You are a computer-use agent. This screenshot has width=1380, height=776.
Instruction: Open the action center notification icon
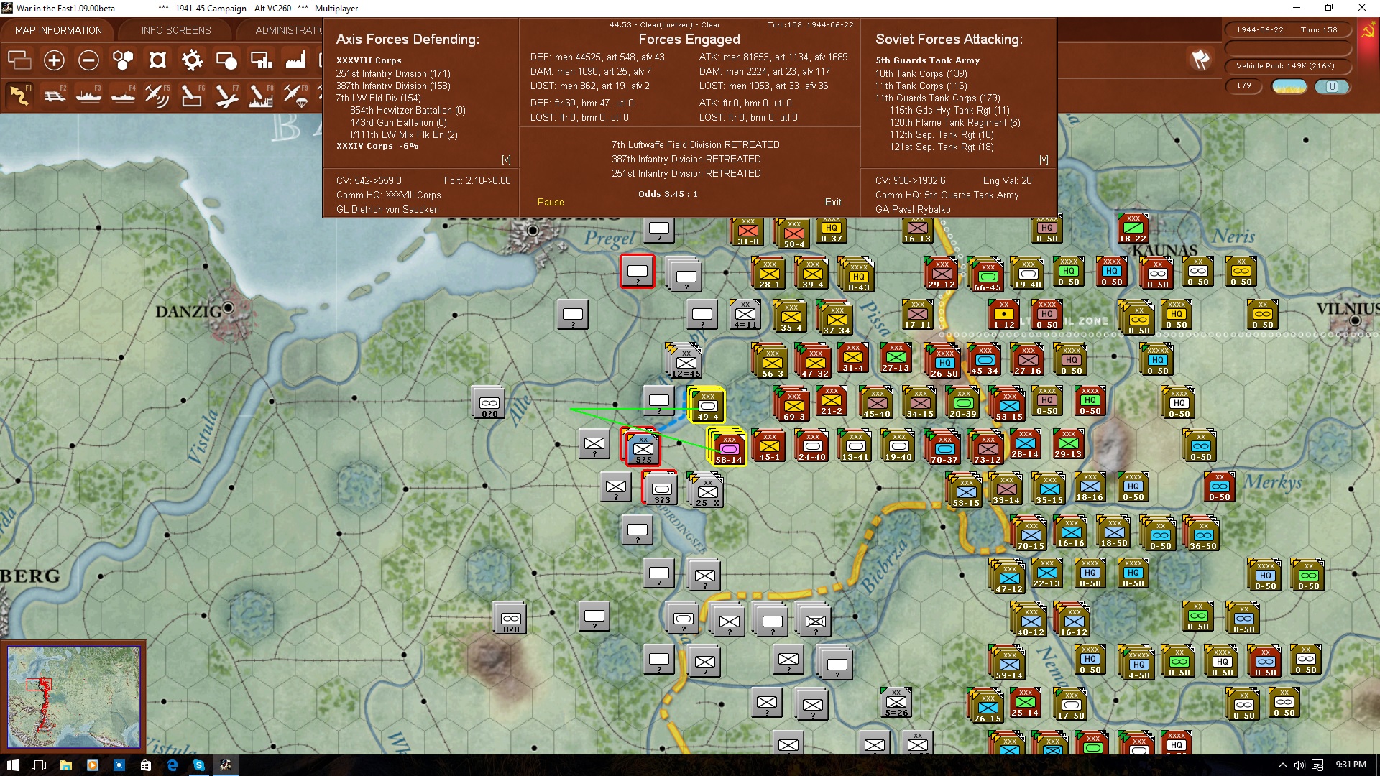click(x=1317, y=765)
